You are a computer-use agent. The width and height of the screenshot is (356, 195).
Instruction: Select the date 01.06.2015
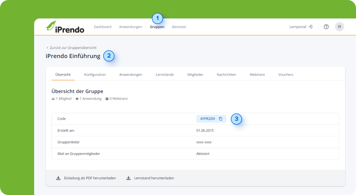point(205,130)
